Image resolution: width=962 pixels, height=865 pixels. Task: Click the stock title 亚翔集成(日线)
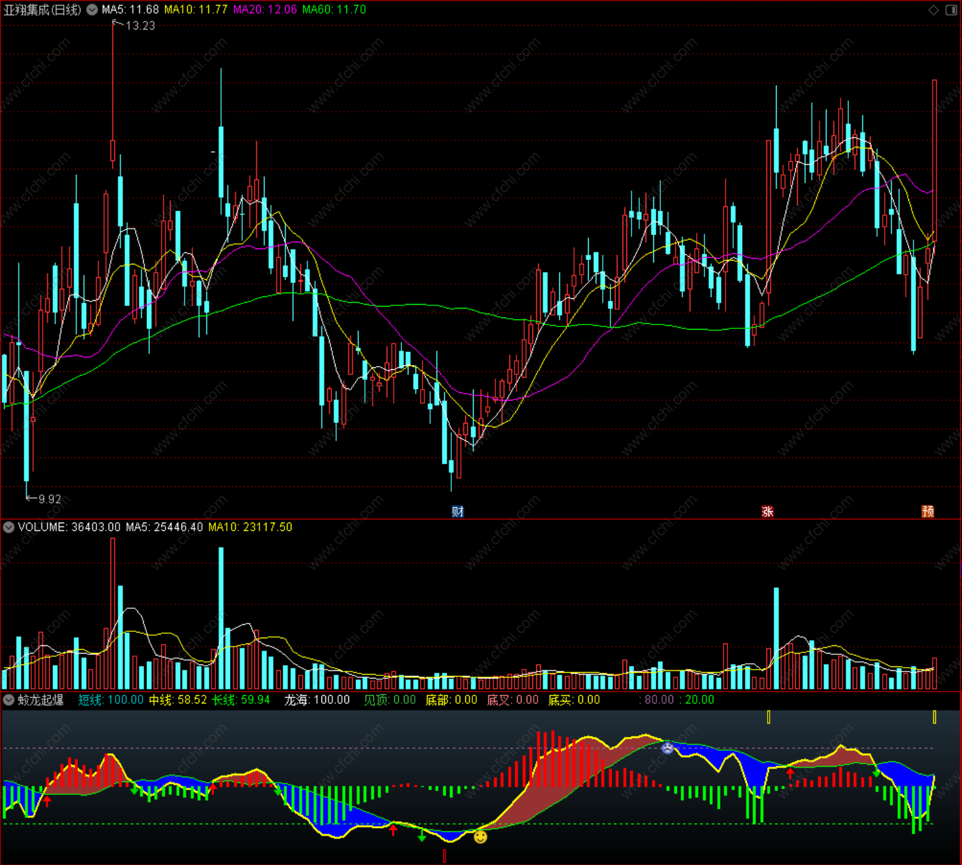[43, 10]
